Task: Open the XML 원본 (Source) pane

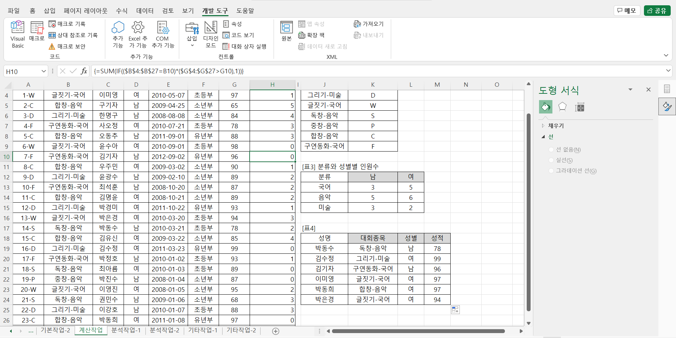Action: pyautogui.click(x=286, y=31)
